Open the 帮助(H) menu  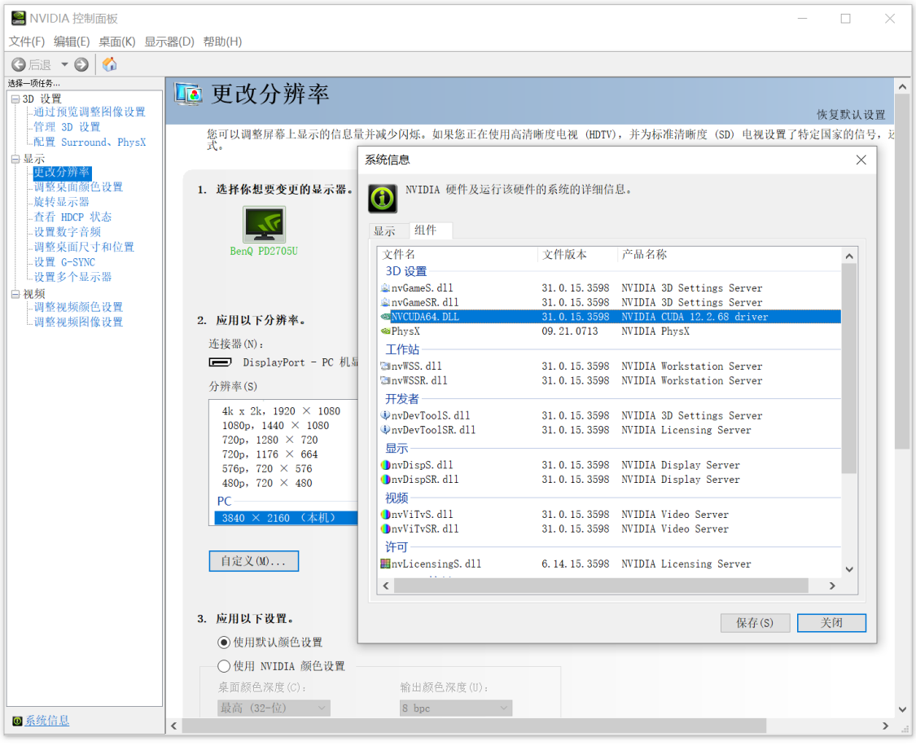[x=222, y=42]
